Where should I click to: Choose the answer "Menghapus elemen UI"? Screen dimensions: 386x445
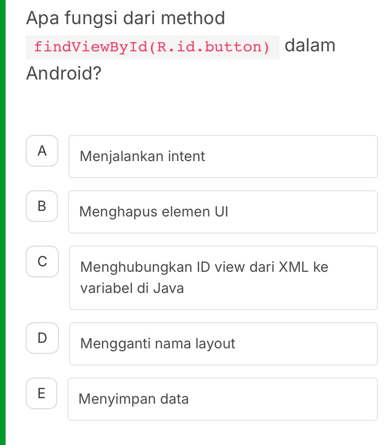point(223,212)
